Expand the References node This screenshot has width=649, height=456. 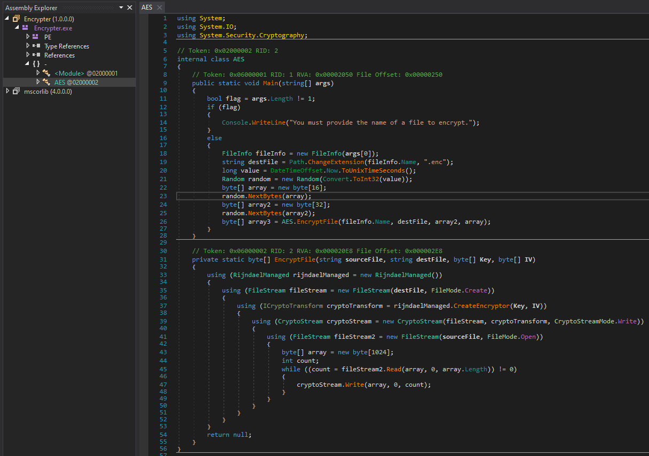(x=28, y=55)
